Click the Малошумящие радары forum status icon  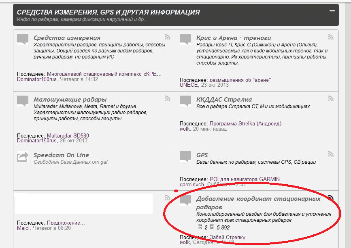(x=23, y=100)
